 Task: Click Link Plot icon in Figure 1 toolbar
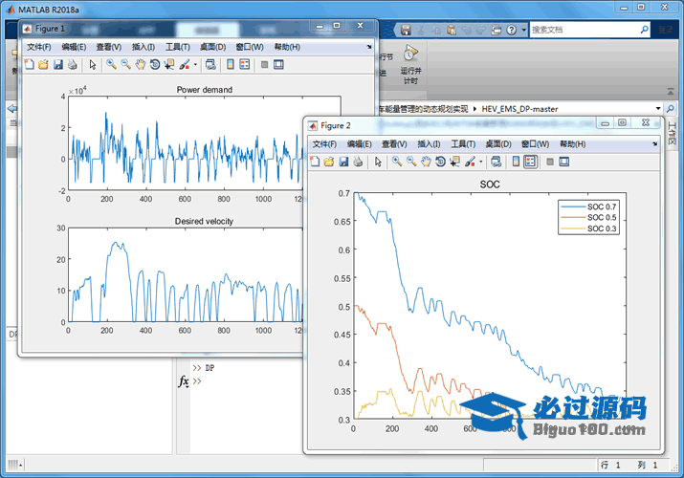(x=210, y=64)
